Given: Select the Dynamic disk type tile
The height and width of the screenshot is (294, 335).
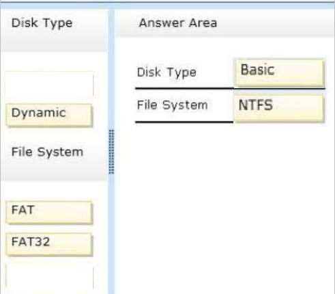Looking at the screenshot, I should click(49, 115).
